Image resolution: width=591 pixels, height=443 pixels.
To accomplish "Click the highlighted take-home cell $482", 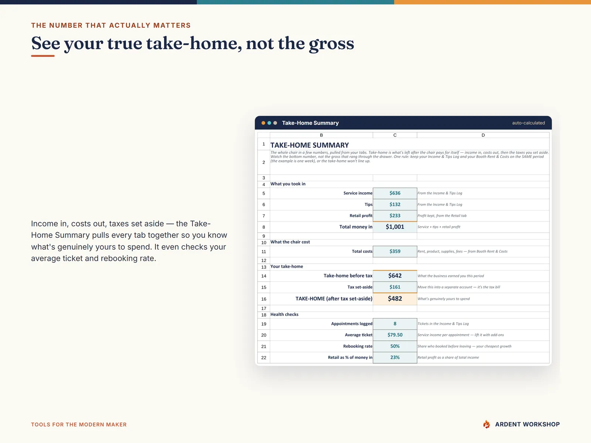I will point(395,299).
